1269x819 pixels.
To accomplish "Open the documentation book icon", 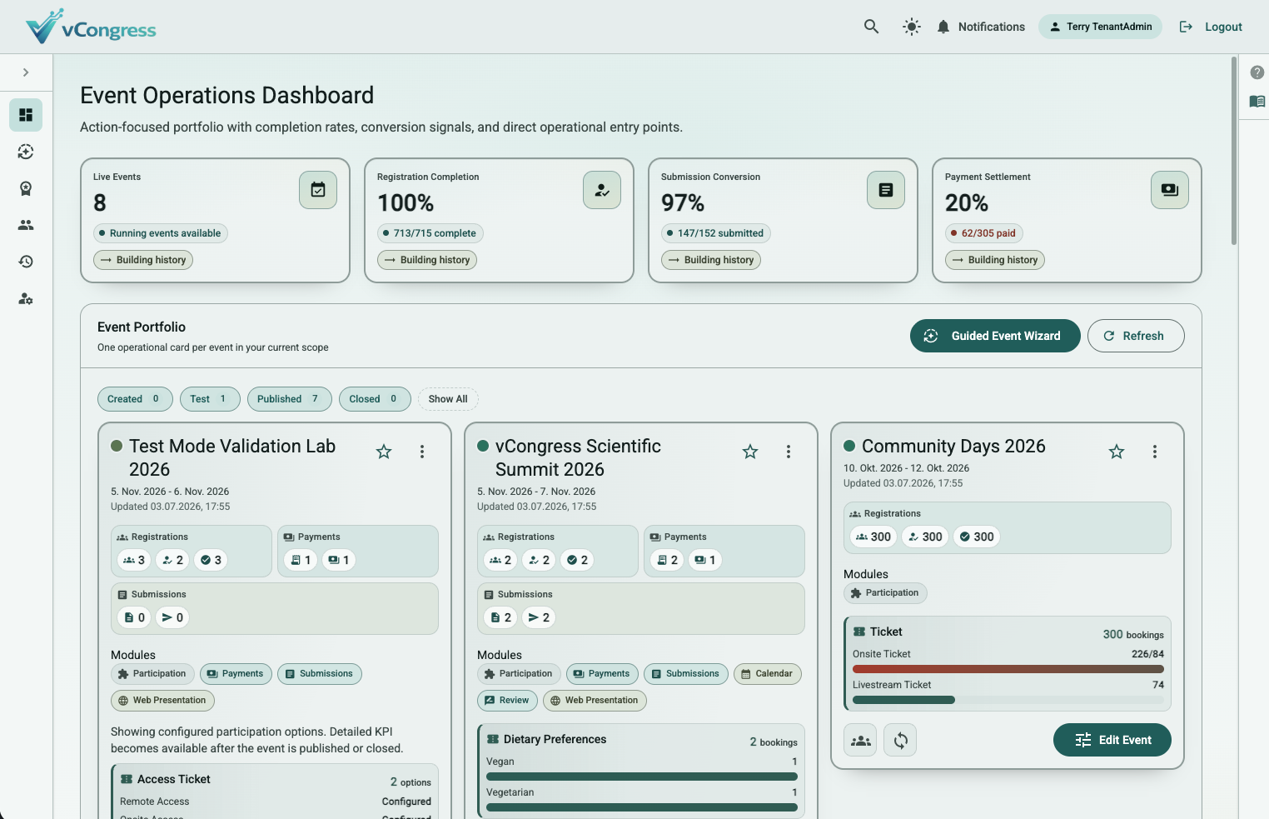I will coord(1257,101).
